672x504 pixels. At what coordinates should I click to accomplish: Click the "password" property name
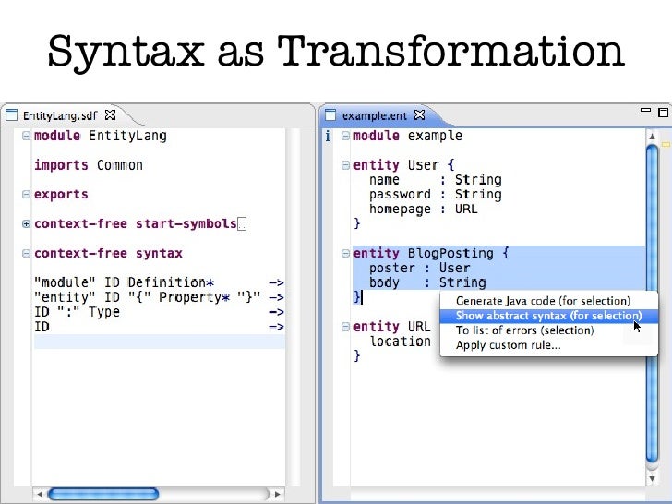(x=400, y=195)
